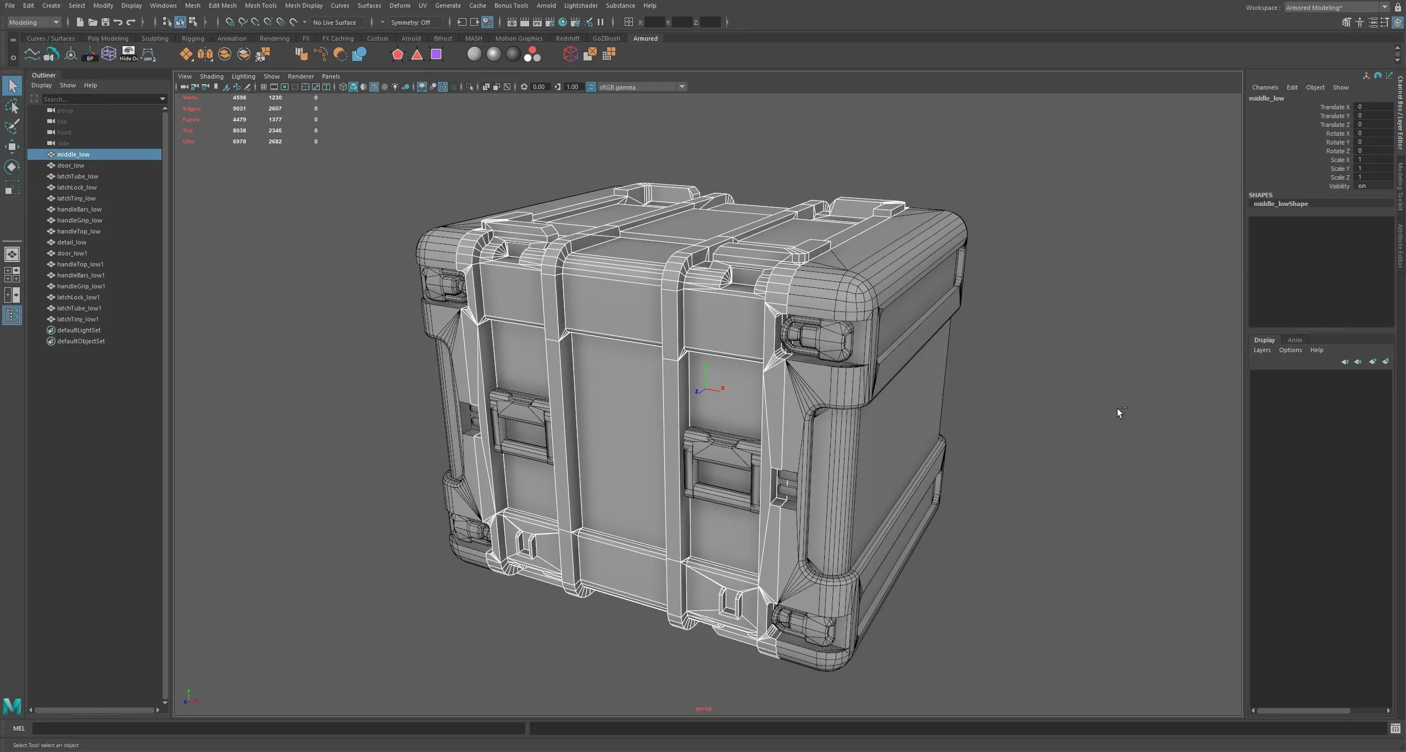Select the arrow Select tool in toolbox
This screenshot has width=1406, height=752.
click(x=13, y=86)
